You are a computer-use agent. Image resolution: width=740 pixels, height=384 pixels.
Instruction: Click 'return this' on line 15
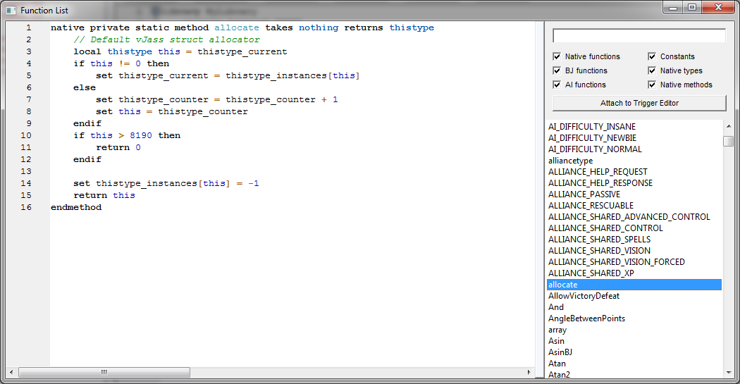pyautogui.click(x=104, y=195)
